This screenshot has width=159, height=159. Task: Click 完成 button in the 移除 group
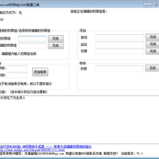[x=152, y=68]
